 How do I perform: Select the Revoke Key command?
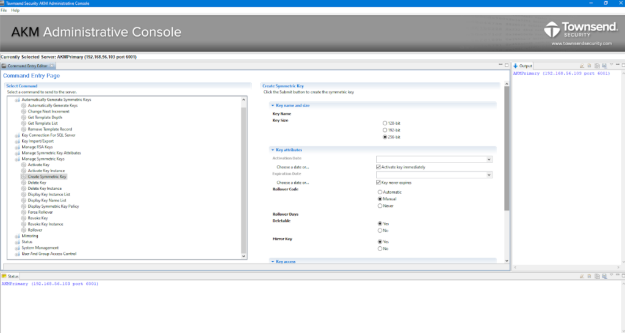pyautogui.click(x=37, y=218)
